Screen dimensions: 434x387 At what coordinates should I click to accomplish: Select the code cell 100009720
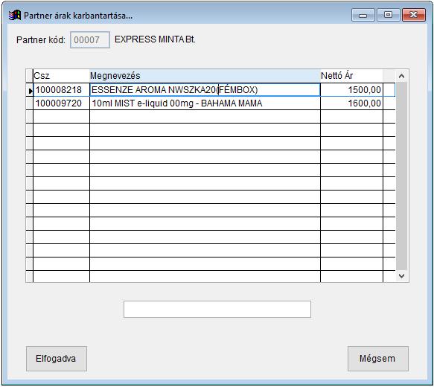click(x=61, y=103)
